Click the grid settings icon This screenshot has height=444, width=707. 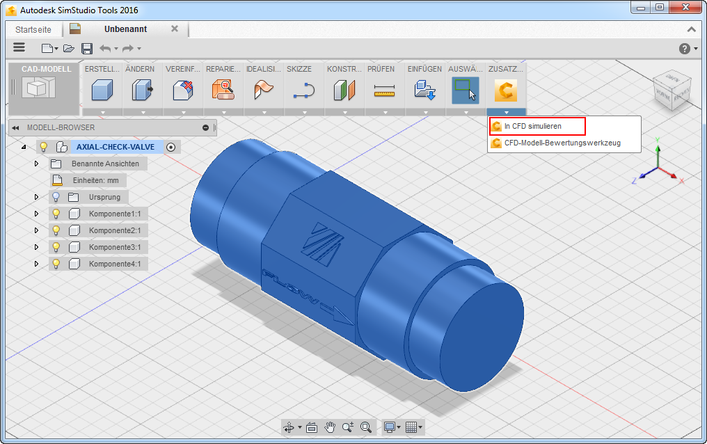(x=411, y=427)
